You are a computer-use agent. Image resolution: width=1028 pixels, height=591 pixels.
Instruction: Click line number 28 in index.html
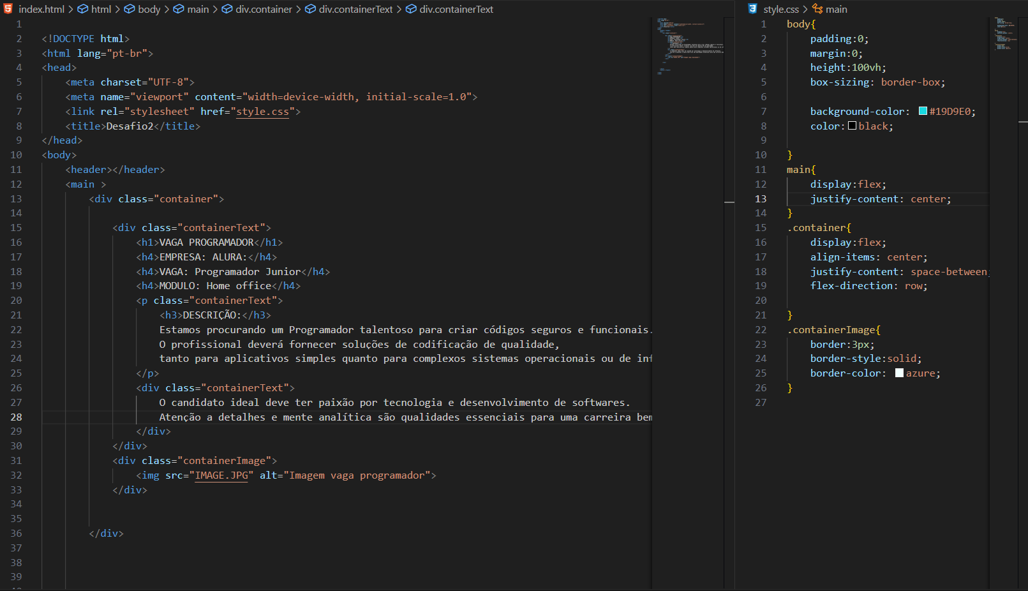tap(16, 417)
